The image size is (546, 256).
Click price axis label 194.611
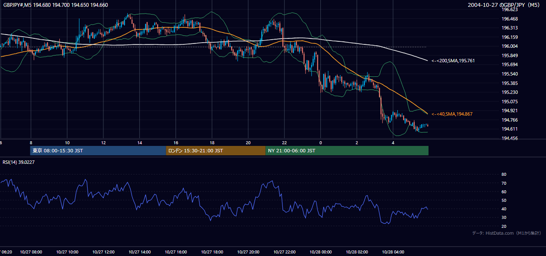coord(510,129)
